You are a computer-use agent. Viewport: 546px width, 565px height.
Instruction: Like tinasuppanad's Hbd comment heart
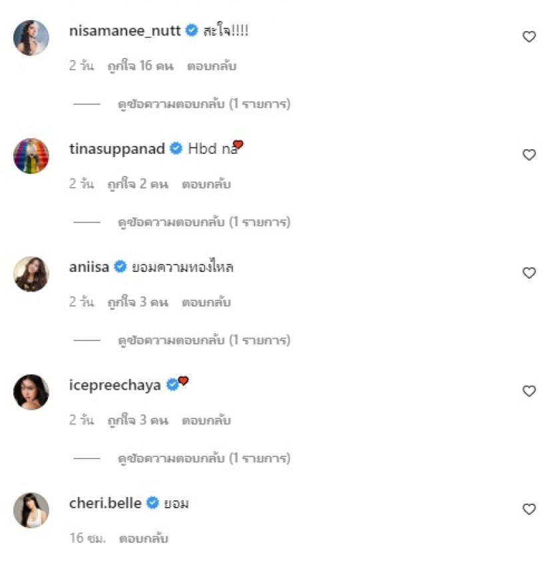(x=529, y=155)
